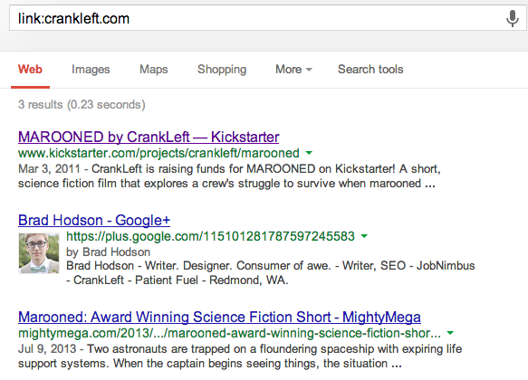Image resolution: width=528 pixels, height=380 pixels.
Task: Click Brad Hodson's profile photo thumbnail
Action: pos(39,253)
